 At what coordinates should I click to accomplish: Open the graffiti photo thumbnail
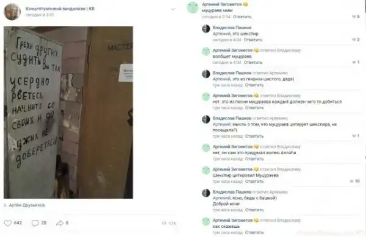[68, 112]
